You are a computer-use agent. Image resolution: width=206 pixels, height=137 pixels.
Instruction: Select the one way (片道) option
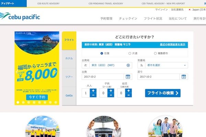[130, 53]
